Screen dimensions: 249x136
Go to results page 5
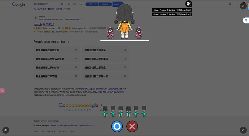pyautogui.click(x=75, y=110)
